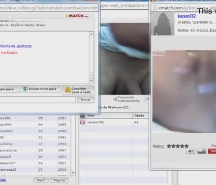The width and height of the screenshot is (216, 185).
Task: Set the rating with the fifth star
Action: [x=186, y=146]
